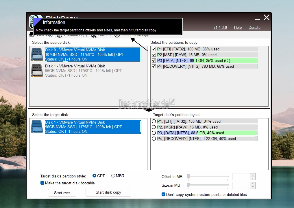Open the Help link
The width and height of the screenshot is (294, 208).
coord(238,27)
